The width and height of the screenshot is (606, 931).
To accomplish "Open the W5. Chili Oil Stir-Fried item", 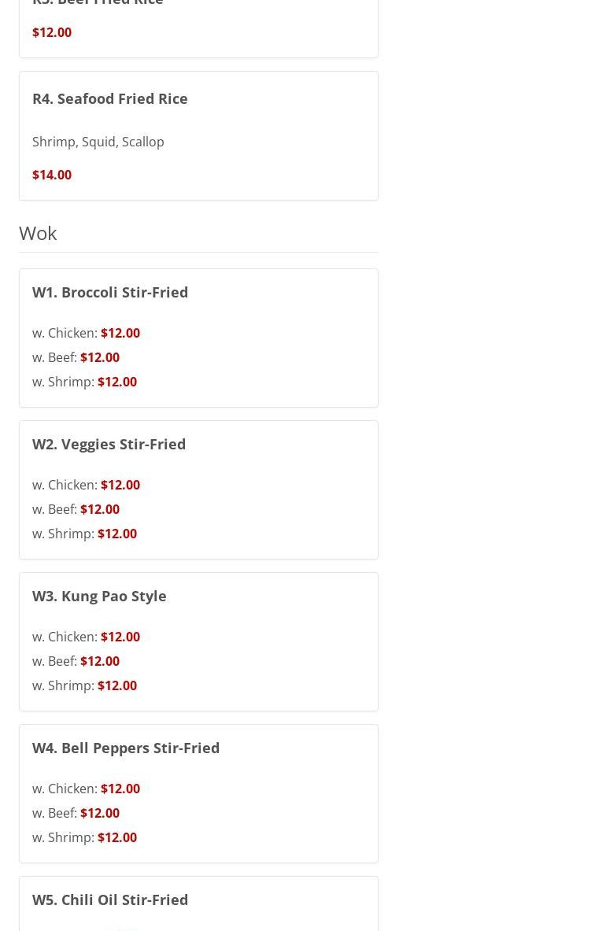I will pyautogui.click(x=110, y=900).
